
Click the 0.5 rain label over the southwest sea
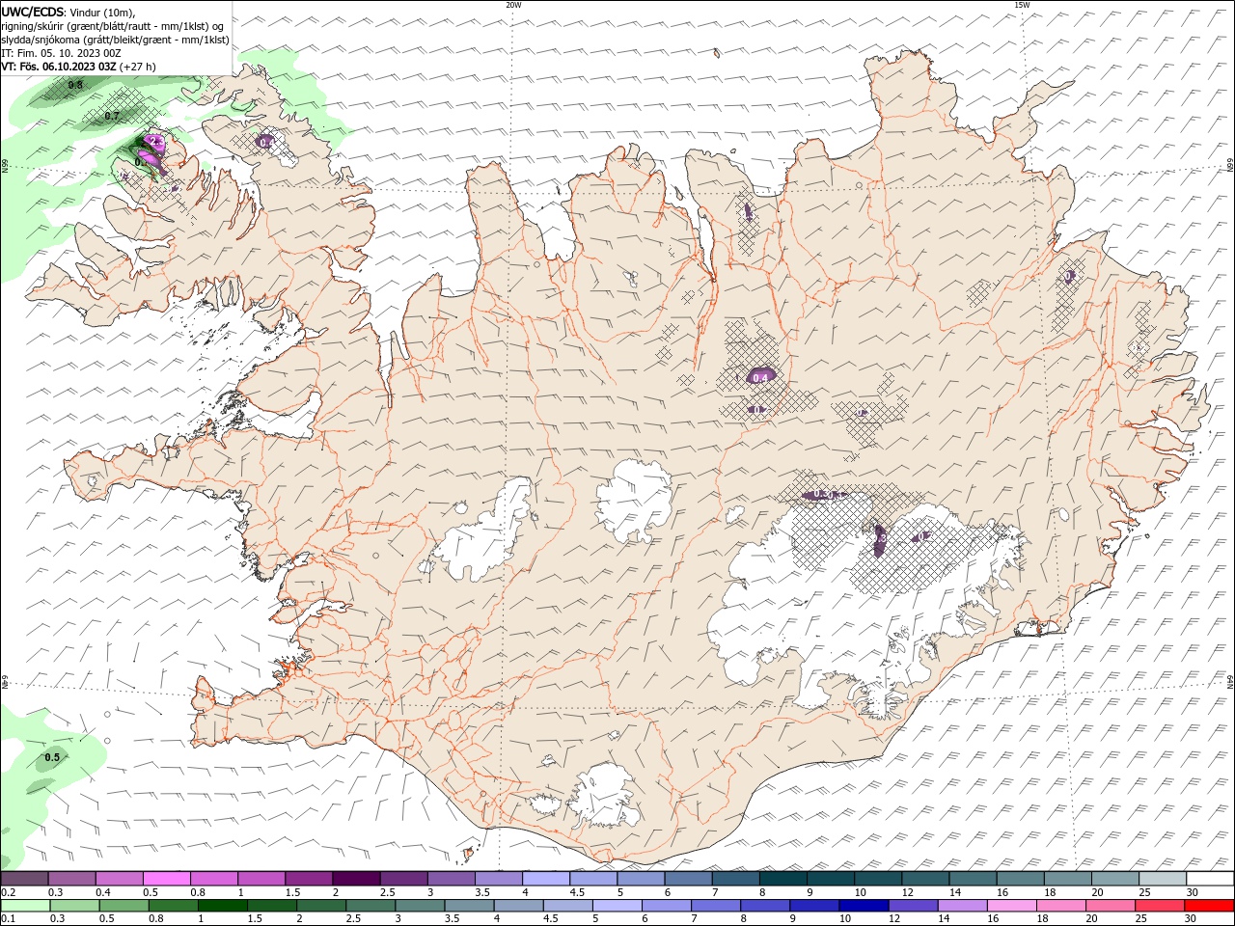pyautogui.click(x=52, y=757)
